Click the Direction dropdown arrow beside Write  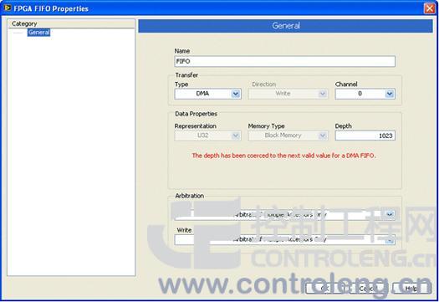click(323, 94)
